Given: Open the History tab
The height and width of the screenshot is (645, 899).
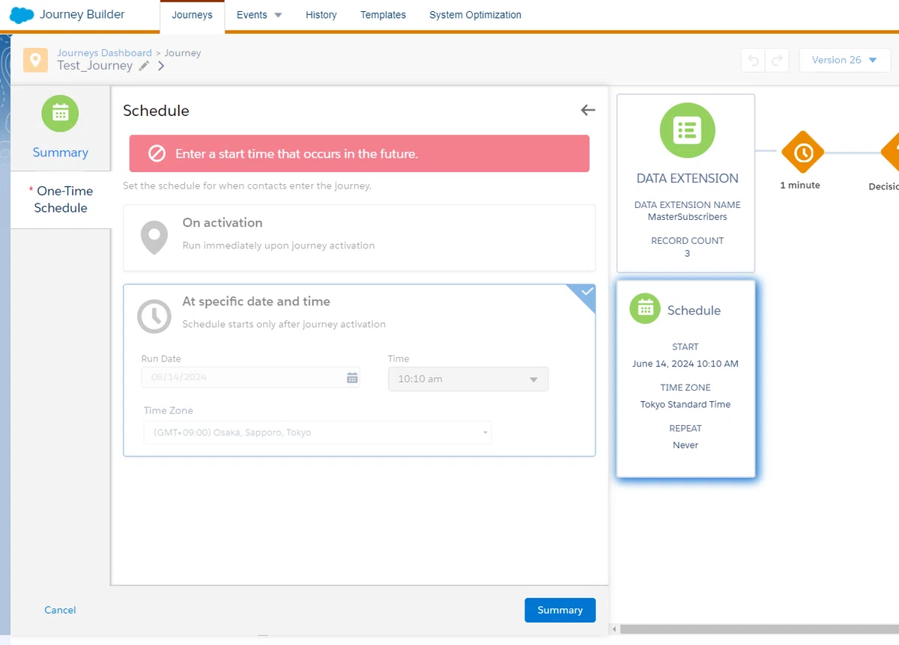Looking at the screenshot, I should [321, 15].
